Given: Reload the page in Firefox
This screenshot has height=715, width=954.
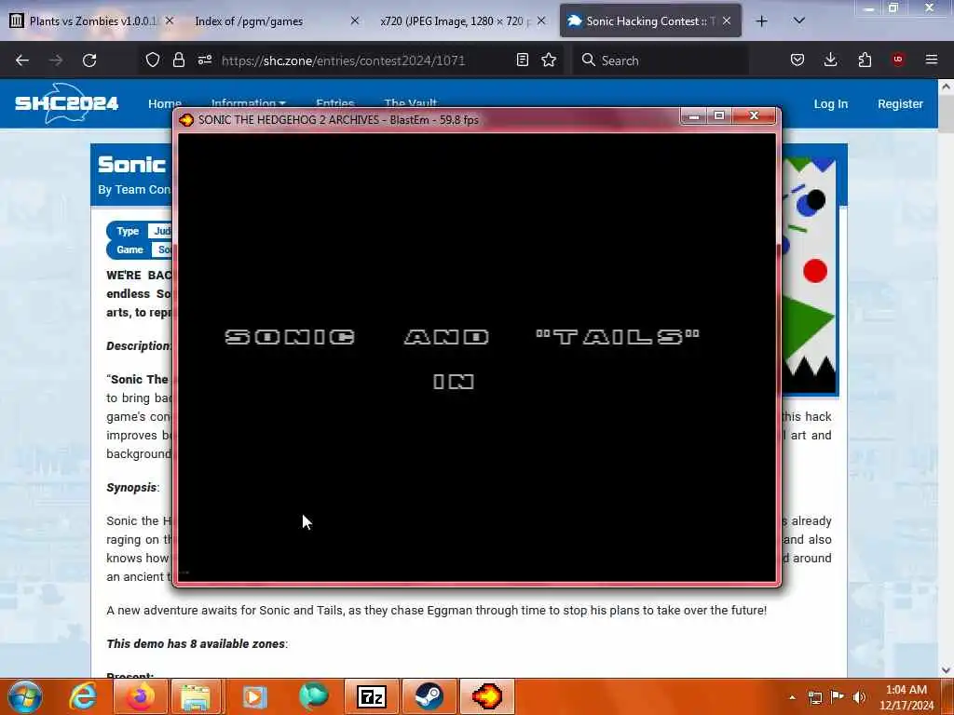Looking at the screenshot, I should pyautogui.click(x=89, y=61).
